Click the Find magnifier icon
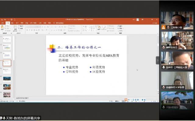 pos(119,26)
